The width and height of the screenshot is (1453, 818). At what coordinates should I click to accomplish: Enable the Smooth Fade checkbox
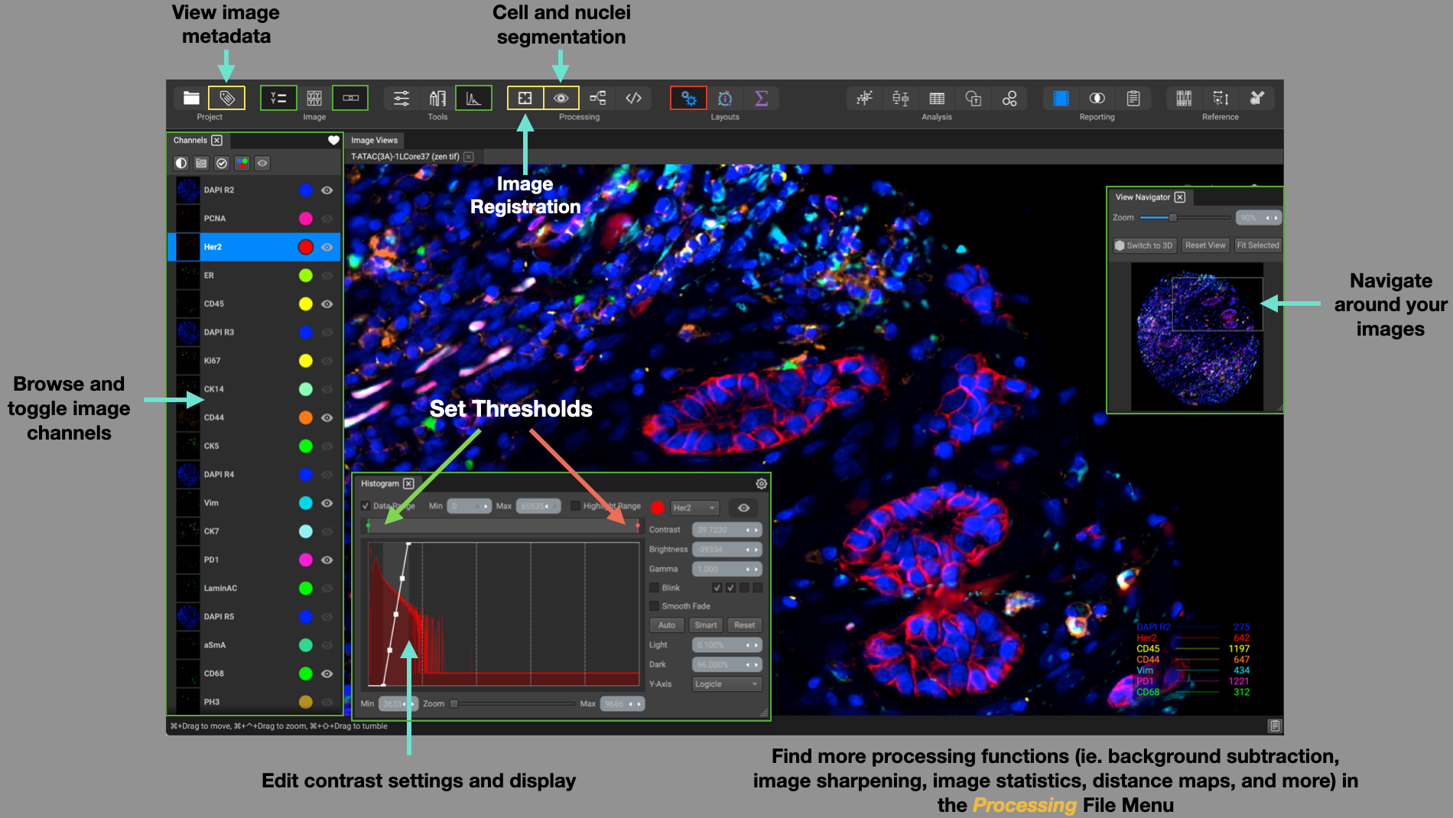(654, 606)
